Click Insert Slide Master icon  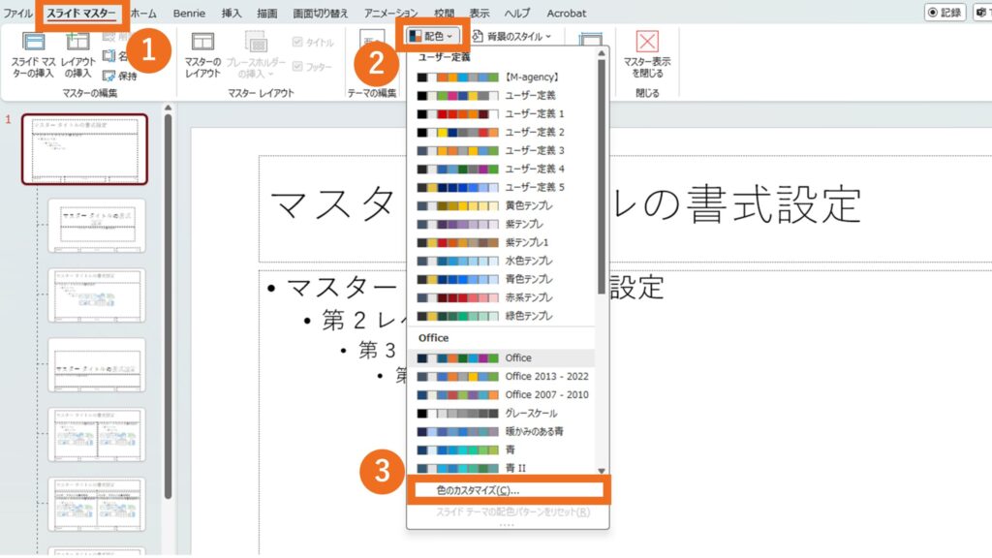pos(33,42)
